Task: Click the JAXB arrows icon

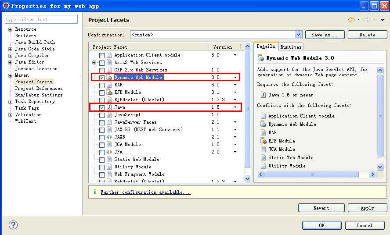Action: click(109, 137)
